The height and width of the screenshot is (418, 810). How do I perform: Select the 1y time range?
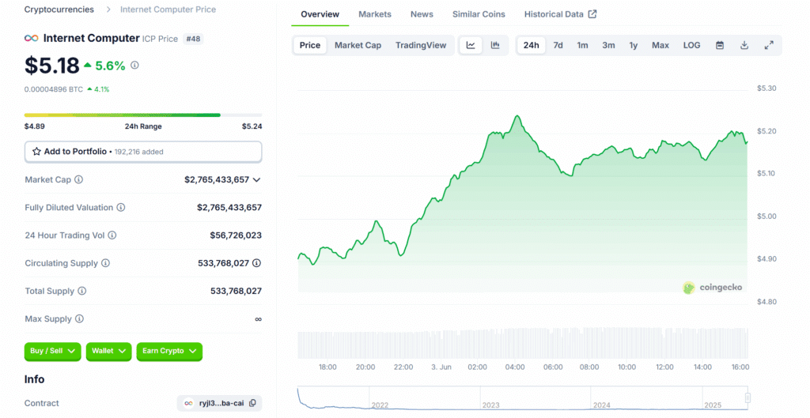click(634, 45)
